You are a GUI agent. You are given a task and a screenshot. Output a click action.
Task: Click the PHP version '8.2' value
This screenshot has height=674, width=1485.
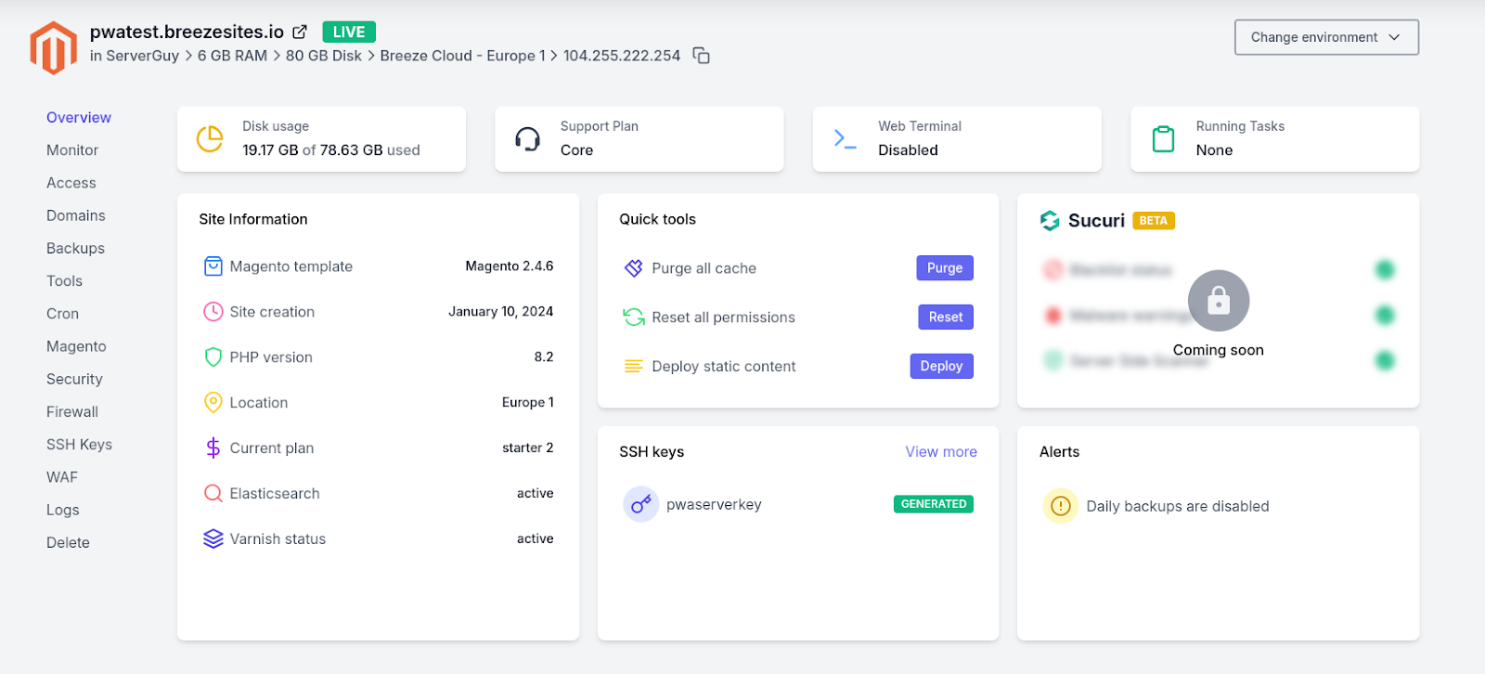pyautogui.click(x=544, y=357)
